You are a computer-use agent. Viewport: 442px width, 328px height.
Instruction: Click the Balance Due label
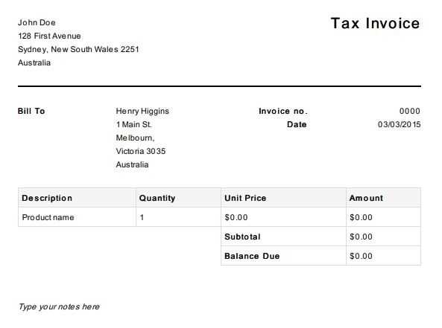(x=252, y=256)
